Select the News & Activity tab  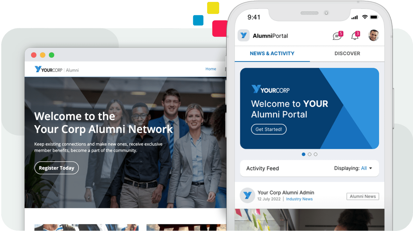[x=272, y=53]
